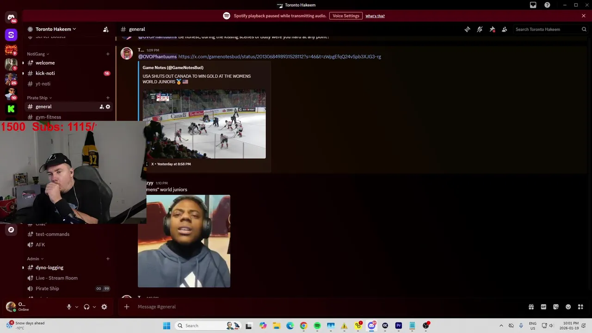The width and height of the screenshot is (592, 333).
Task: Open the Game Notes (@GameNotesBud) embed title
Action: (x=173, y=68)
